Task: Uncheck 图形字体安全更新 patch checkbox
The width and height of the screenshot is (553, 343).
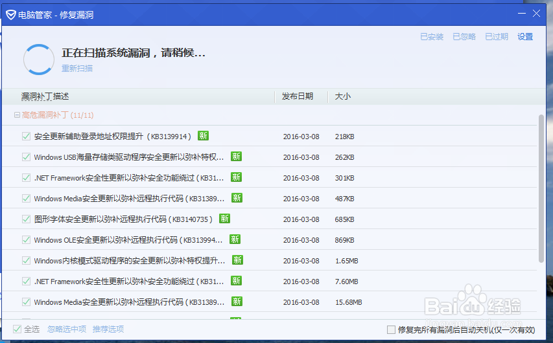Action: (26, 219)
